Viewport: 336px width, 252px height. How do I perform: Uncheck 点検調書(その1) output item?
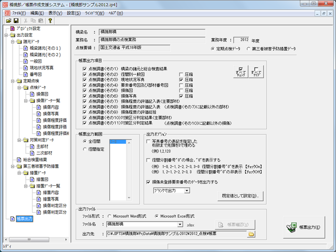click(85, 69)
